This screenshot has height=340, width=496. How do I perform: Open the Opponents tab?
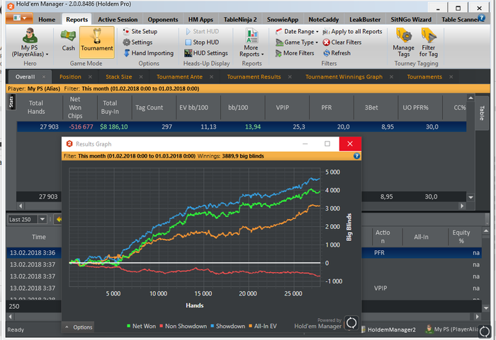pyautogui.click(x=163, y=20)
